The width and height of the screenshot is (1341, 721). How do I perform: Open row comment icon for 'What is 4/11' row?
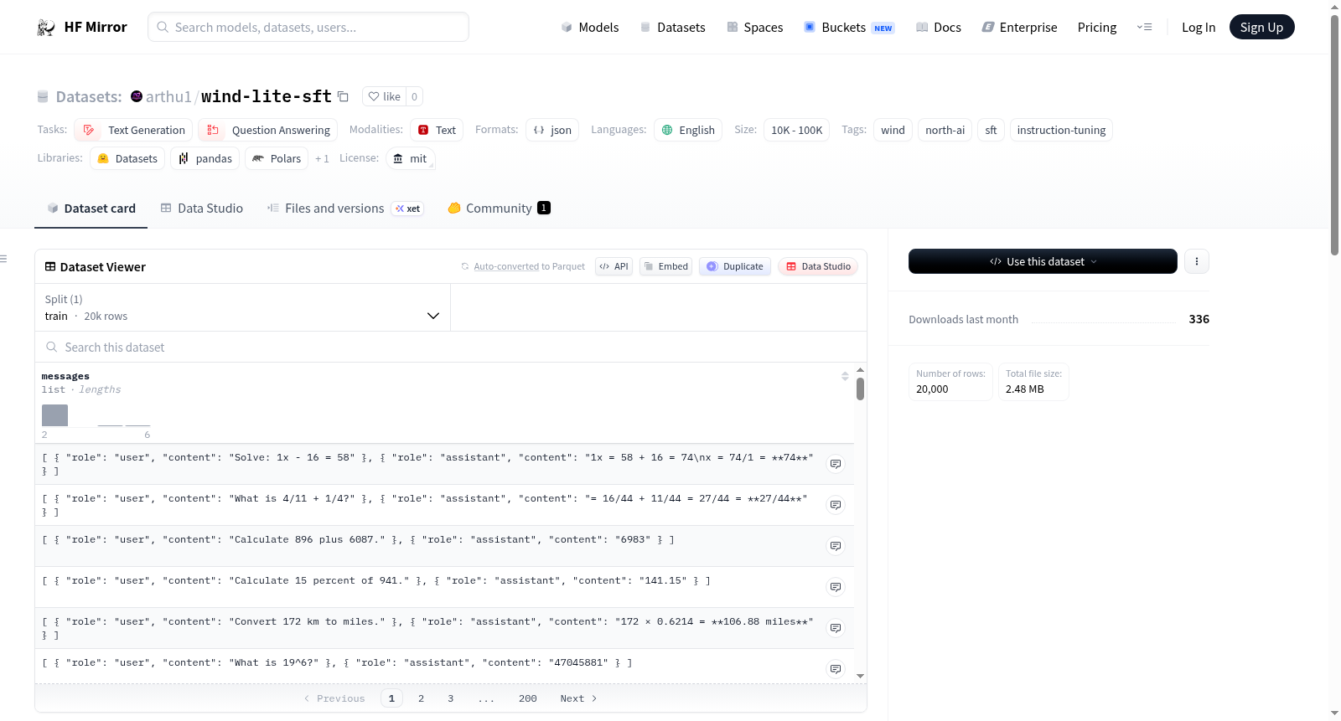coord(836,505)
